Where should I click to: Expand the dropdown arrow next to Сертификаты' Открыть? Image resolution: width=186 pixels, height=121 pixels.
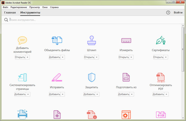coord(166,57)
